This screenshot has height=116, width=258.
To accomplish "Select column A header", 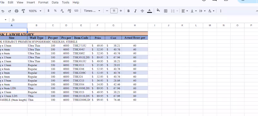I will (x=14, y=25).
